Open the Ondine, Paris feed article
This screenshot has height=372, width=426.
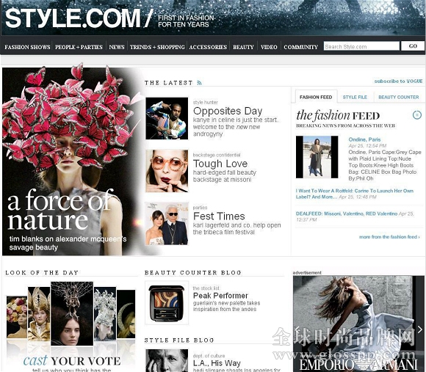tap(364, 139)
